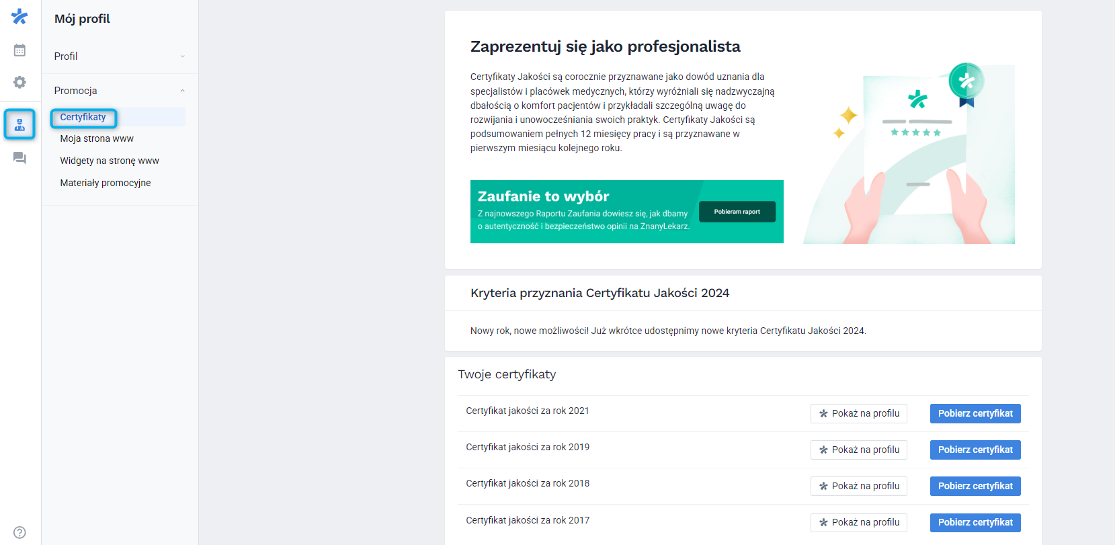Toggle showing 2021 certificate on profile

point(859,413)
